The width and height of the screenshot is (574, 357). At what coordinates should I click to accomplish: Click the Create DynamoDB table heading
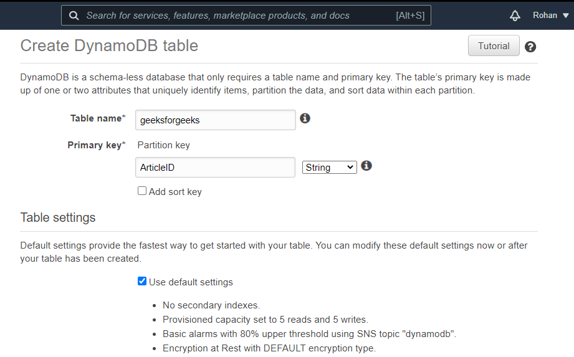109,45
